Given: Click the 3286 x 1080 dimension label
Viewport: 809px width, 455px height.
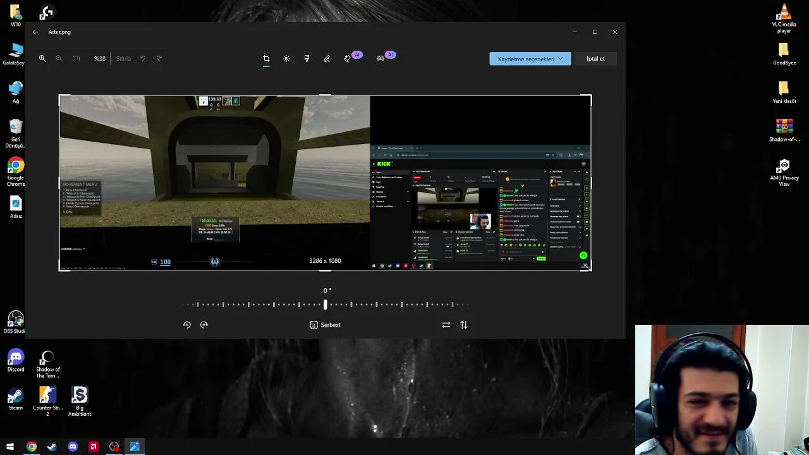Looking at the screenshot, I should click(x=325, y=261).
